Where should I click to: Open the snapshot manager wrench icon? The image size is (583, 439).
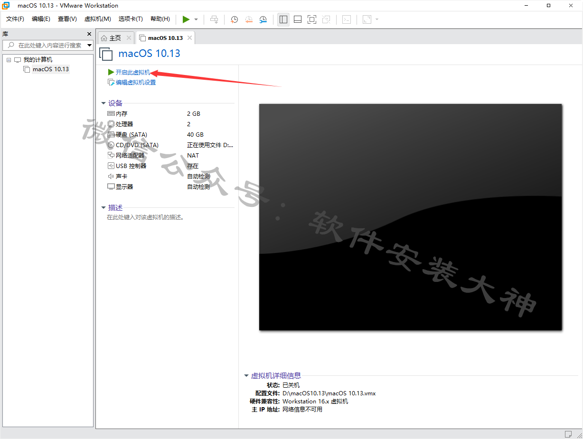pyautogui.click(x=263, y=19)
